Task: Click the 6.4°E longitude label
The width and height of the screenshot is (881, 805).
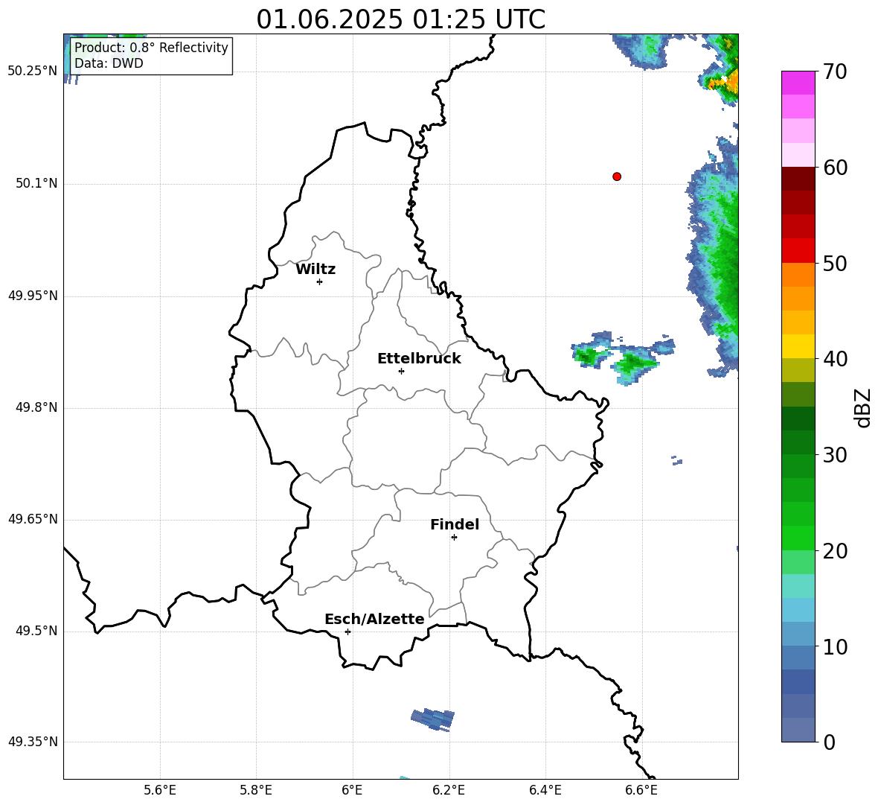Action: click(545, 790)
